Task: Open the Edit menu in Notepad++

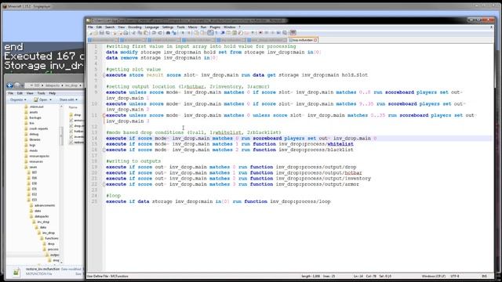Action: pyautogui.click(x=100, y=27)
